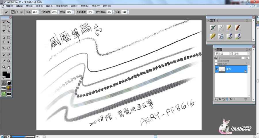This screenshot has width=259, height=138.
Task: Toggle 選擇底色 checkbox
Action: click(x=216, y=64)
